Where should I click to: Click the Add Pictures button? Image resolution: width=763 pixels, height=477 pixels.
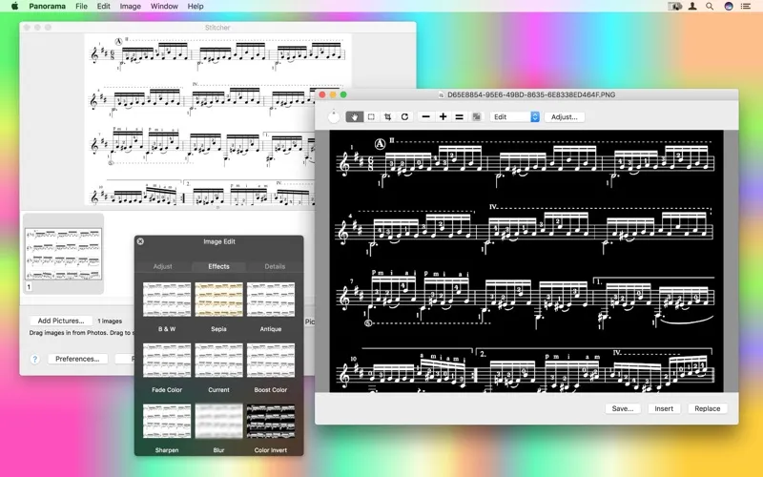point(61,321)
